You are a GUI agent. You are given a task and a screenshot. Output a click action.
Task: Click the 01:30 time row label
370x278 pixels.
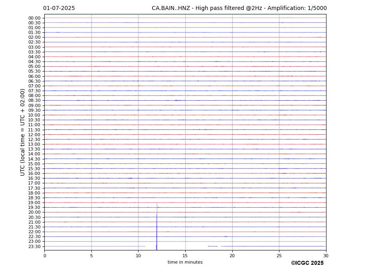tap(34, 33)
